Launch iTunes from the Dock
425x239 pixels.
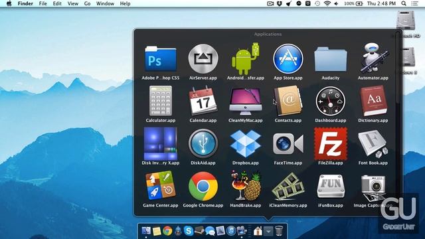pos(231,231)
